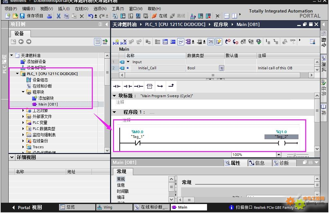Insert a normally open contact
The width and height of the screenshot is (329, 213).
117,86
